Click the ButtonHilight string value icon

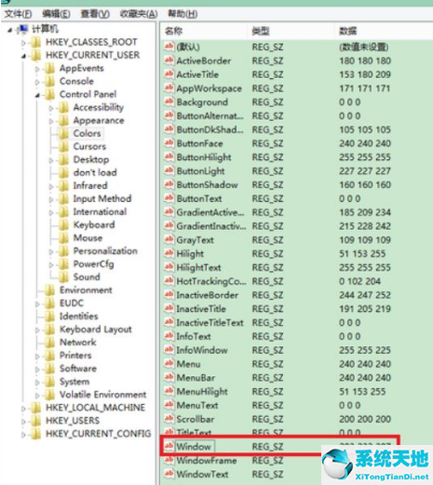[169, 156]
